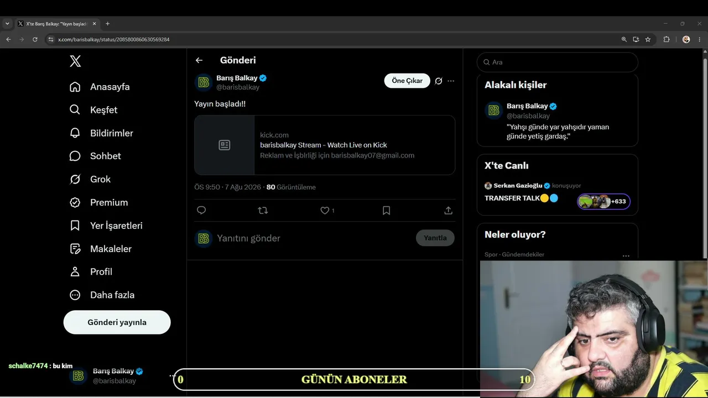Close the X'te Barış Balkay tab
The height and width of the screenshot is (398, 708).
[94, 24]
